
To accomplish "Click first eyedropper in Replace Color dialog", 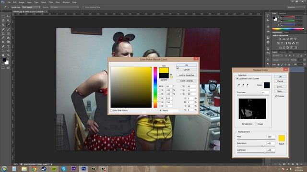I will point(239,85).
